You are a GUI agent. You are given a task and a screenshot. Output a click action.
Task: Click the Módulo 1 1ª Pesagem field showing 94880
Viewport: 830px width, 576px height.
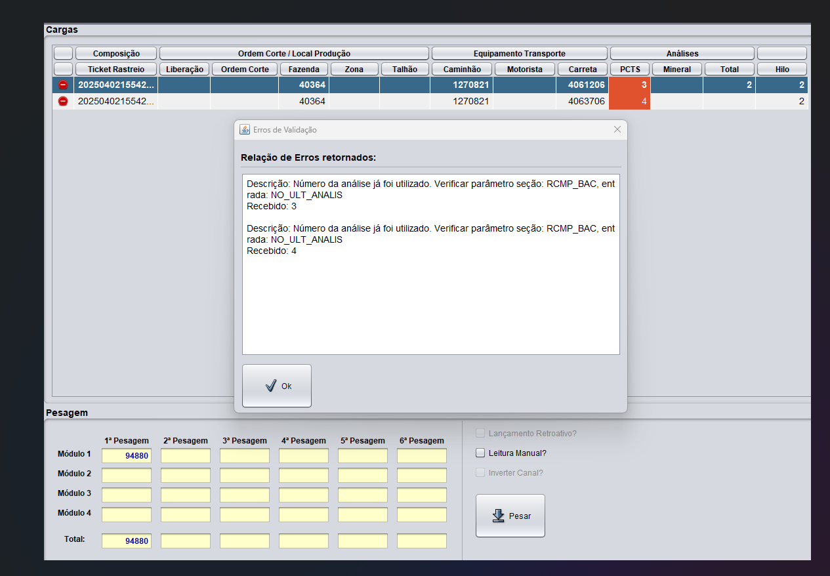coord(127,455)
